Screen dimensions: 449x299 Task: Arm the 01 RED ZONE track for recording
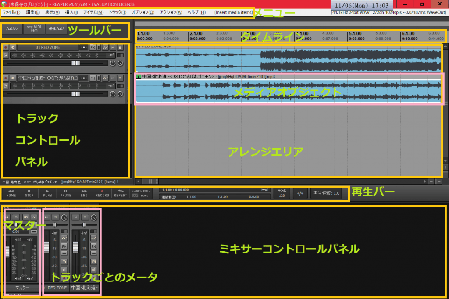[5, 47]
